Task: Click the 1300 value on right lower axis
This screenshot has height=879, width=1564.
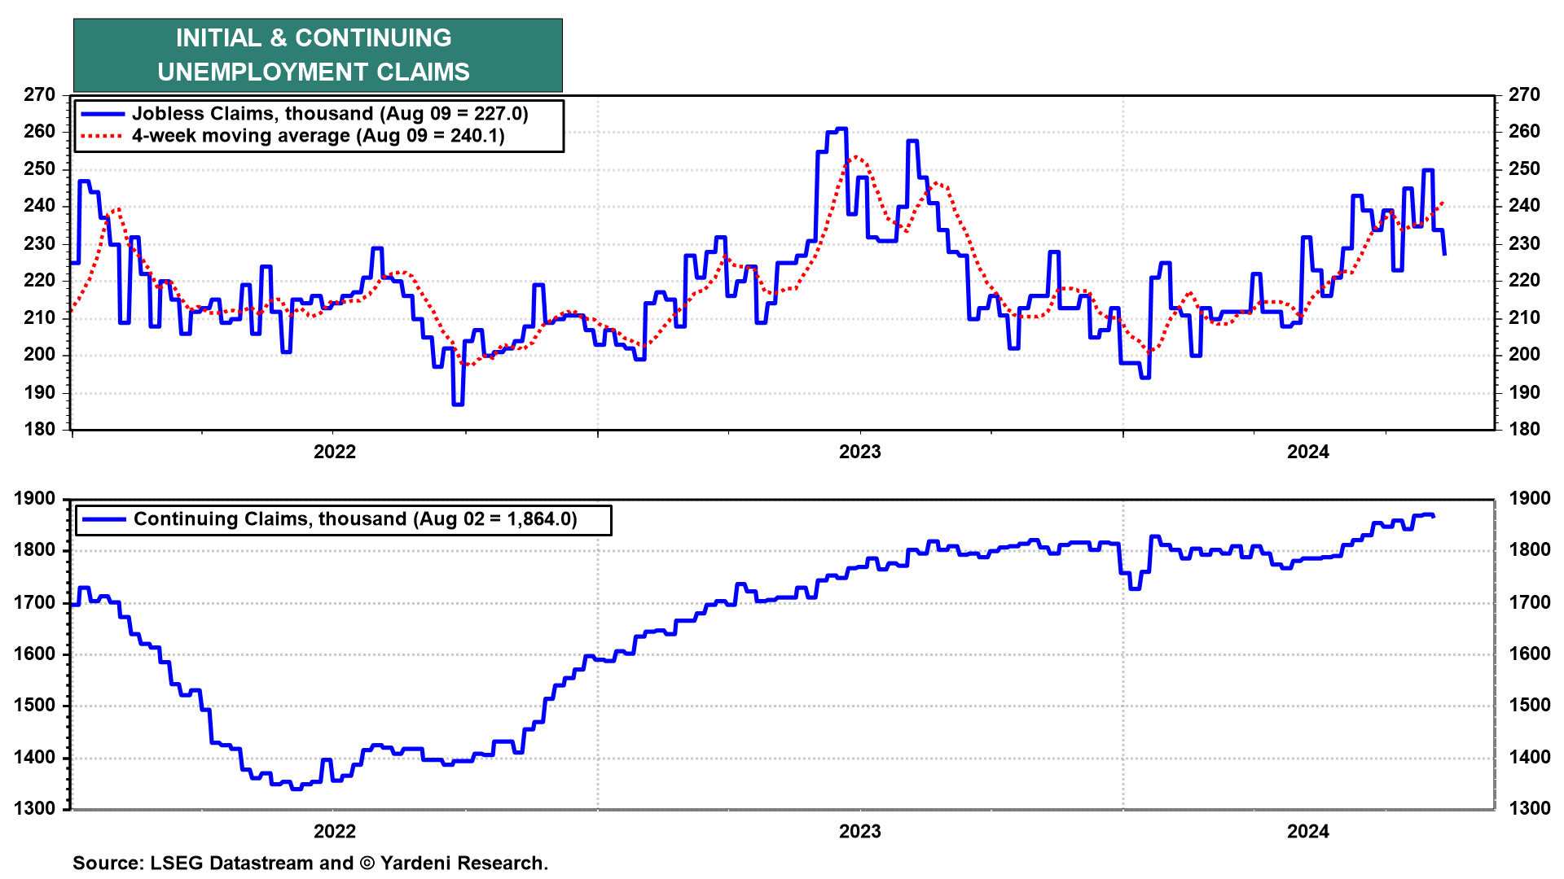Action: coord(1529,808)
